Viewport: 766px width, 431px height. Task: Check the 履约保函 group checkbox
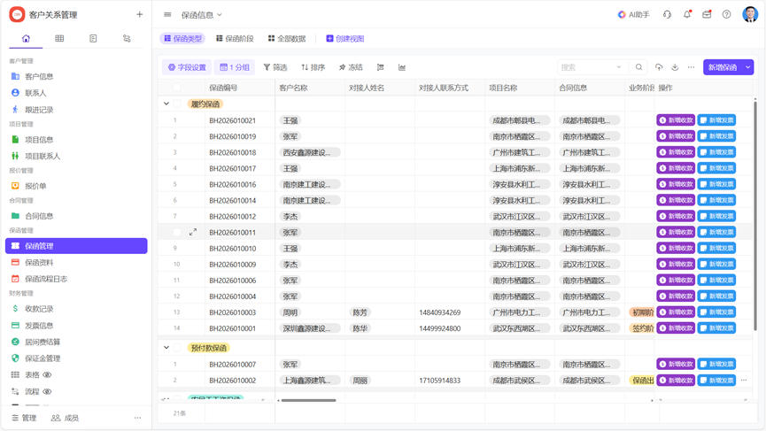click(x=177, y=104)
